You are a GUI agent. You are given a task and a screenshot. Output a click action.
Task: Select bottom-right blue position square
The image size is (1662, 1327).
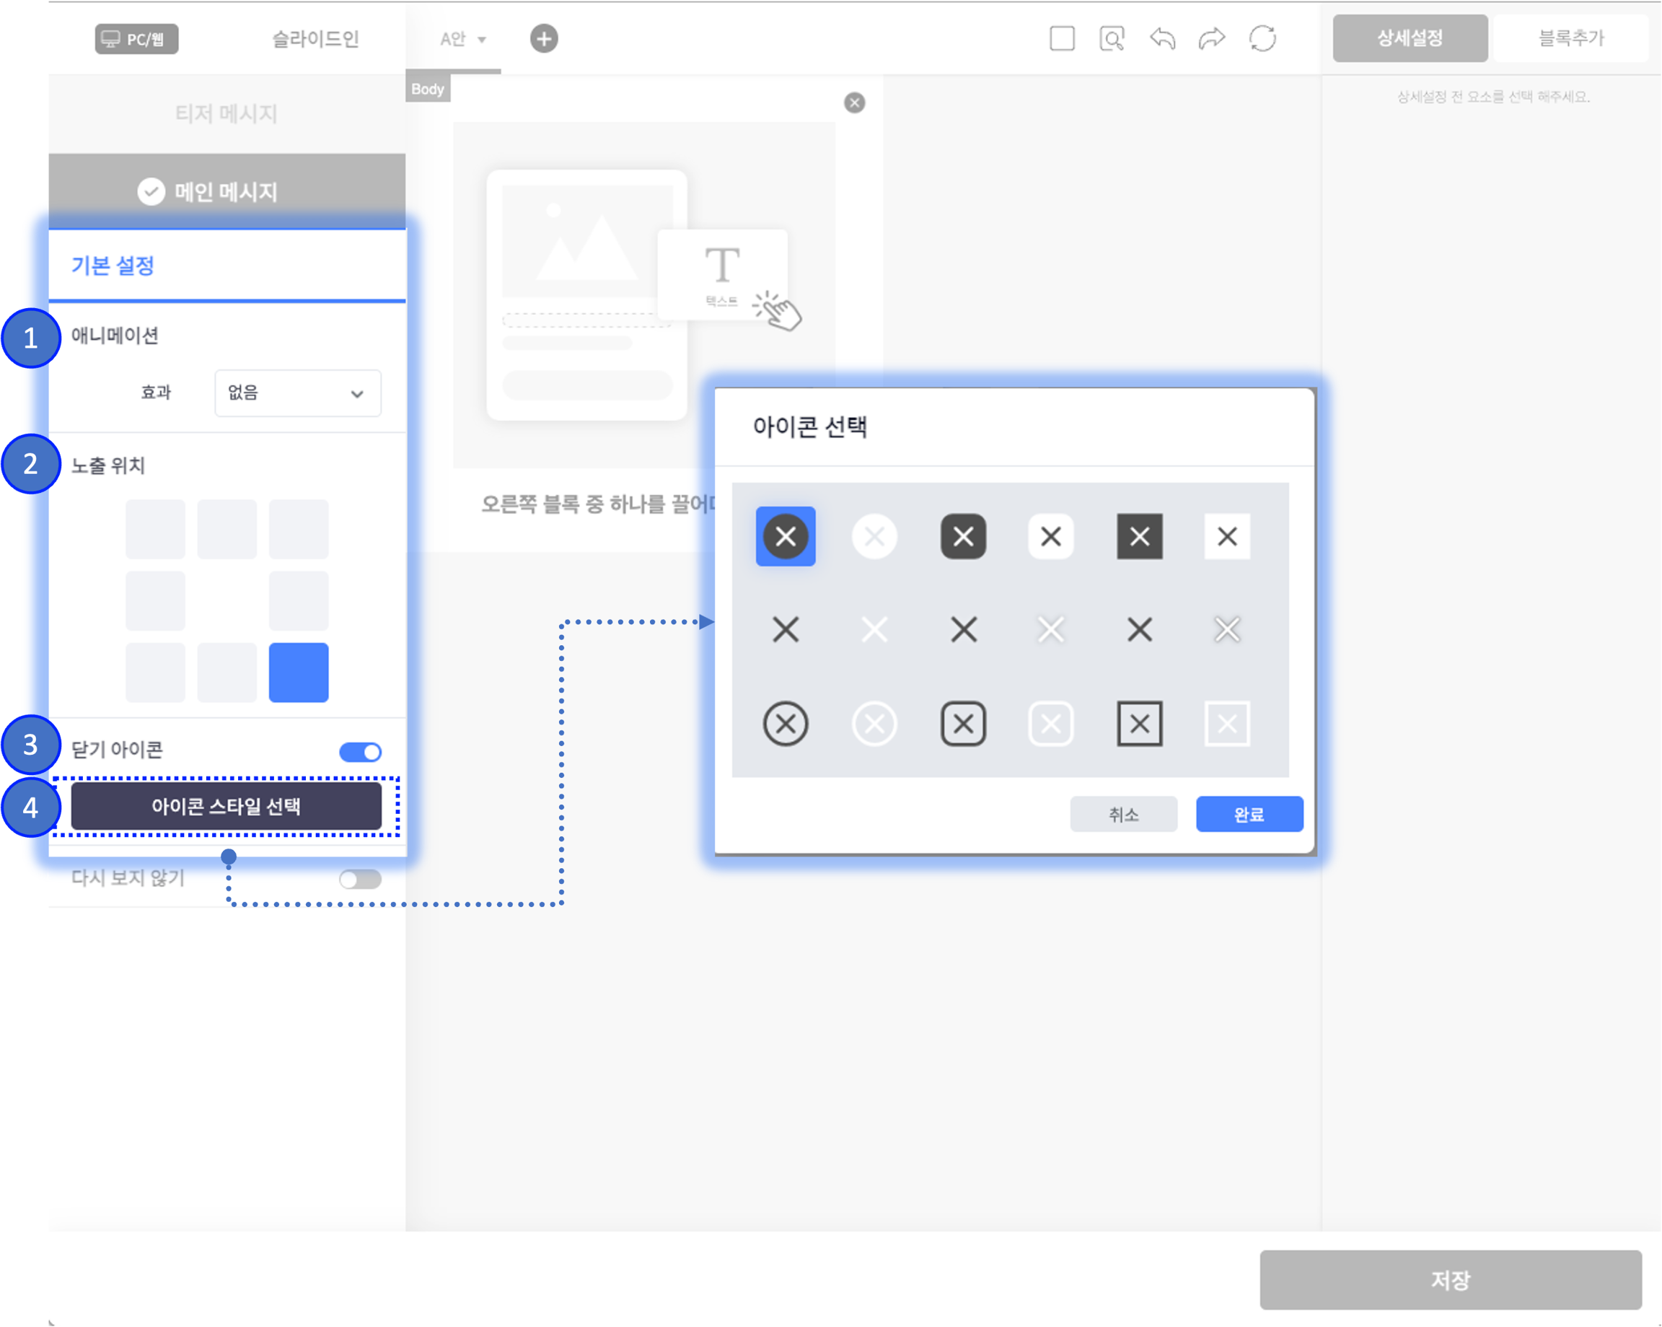tap(299, 673)
